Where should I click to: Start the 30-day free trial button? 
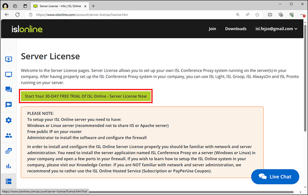86,96
